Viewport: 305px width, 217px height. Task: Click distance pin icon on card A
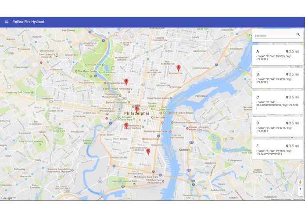[x=287, y=51]
